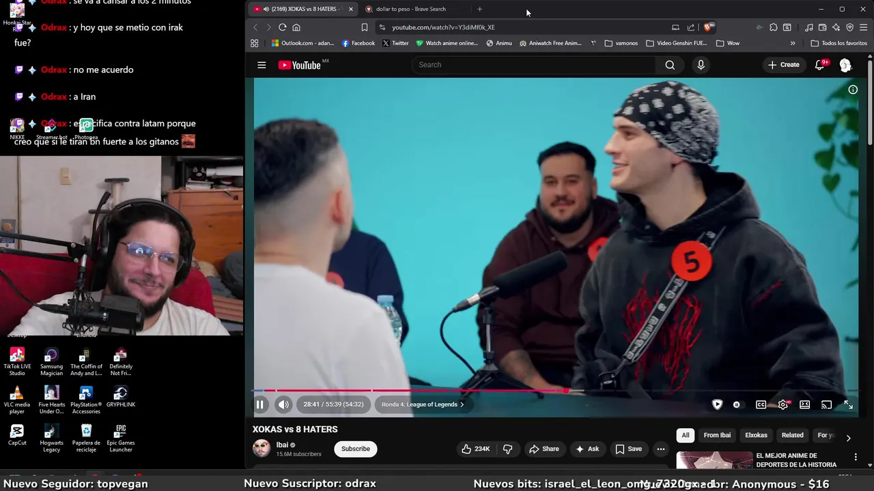
Task: Open more actions three-dot menu under video
Action: click(x=660, y=449)
